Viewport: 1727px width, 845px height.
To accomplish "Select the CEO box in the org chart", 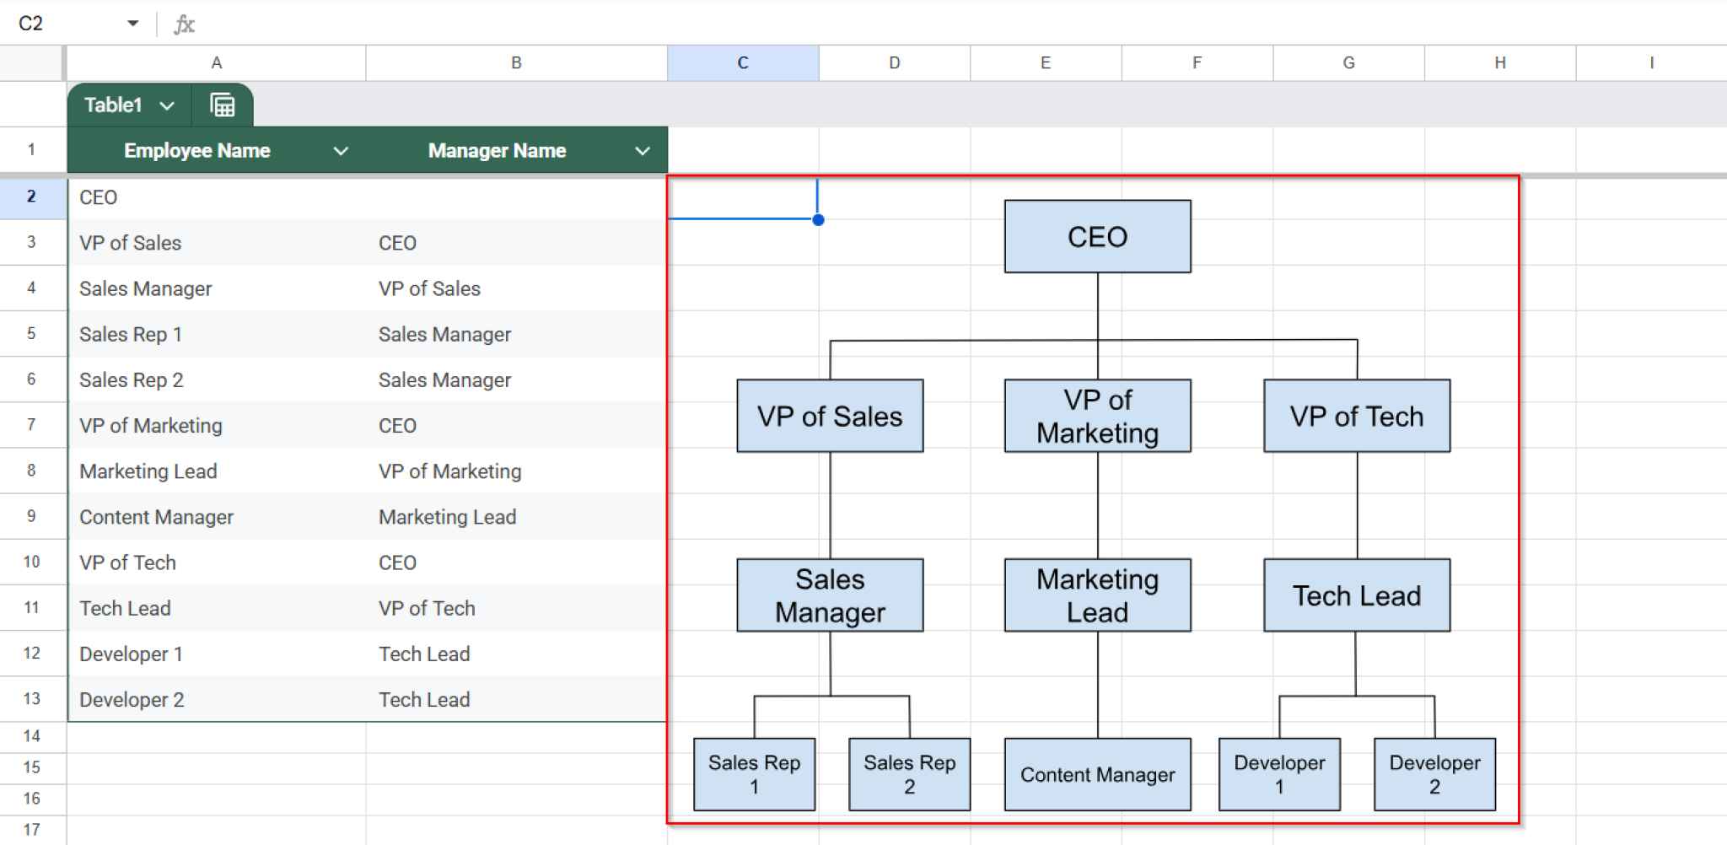I will [1097, 236].
